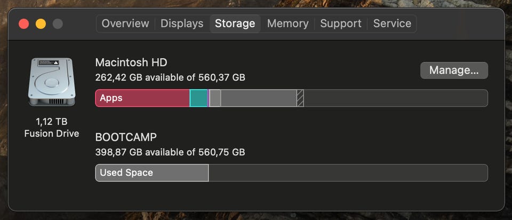Go to the Memory tab
The width and height of the screenshot is (512, 220).
[x=287, y=23]
